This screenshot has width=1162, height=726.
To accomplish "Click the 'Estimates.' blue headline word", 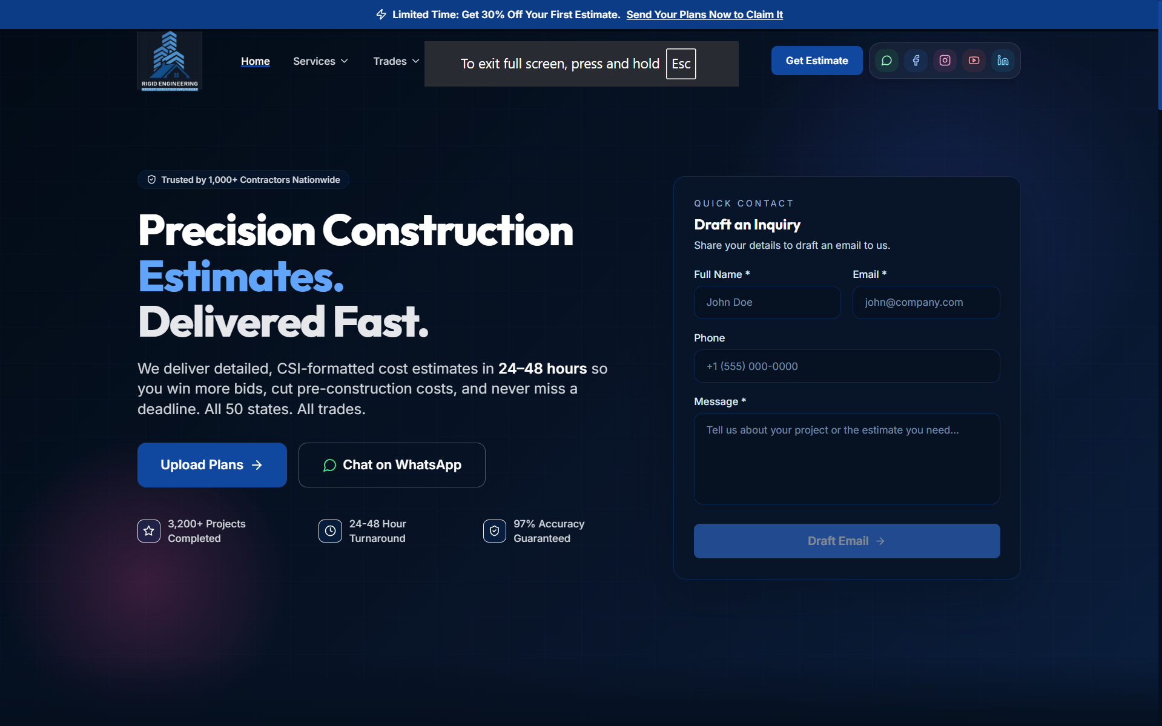I will click(x=241, y=276).
